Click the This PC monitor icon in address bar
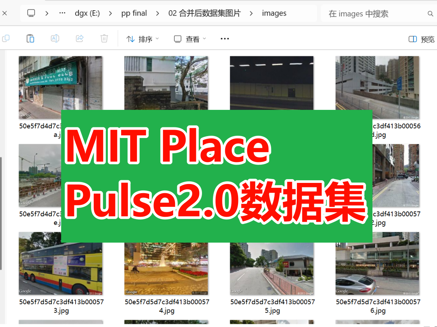The width and height of the screenshot is (437, 327). (x=31, y=13)
